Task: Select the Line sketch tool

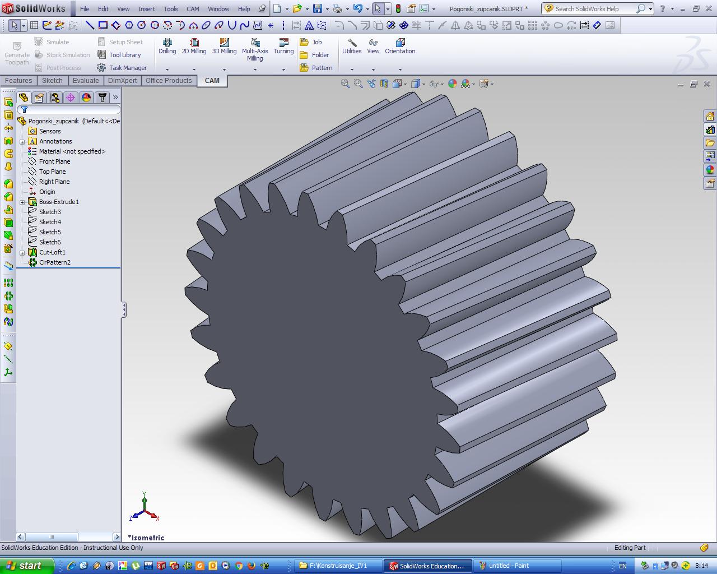Action: pyautogui.click(x=90, y=25)
